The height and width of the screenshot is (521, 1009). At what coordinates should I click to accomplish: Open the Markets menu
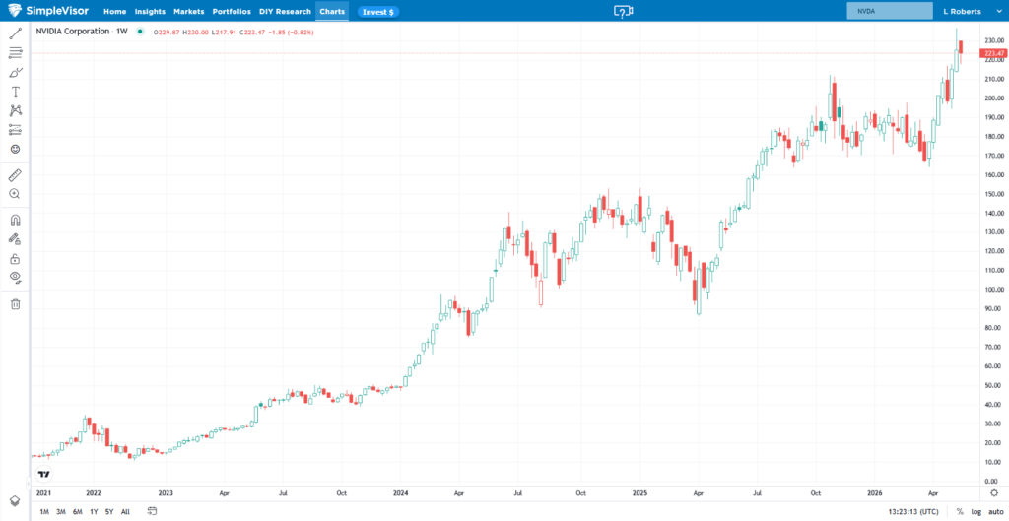189,12
